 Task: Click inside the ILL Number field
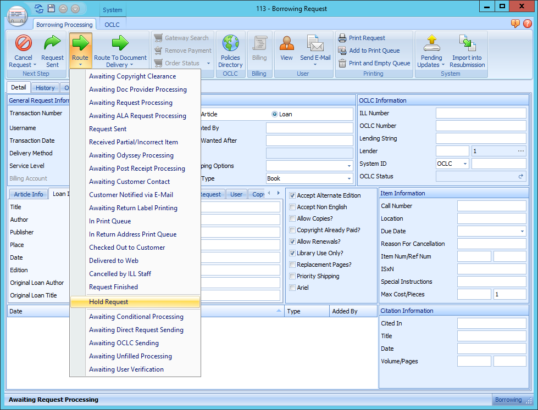tap(481, 113)
